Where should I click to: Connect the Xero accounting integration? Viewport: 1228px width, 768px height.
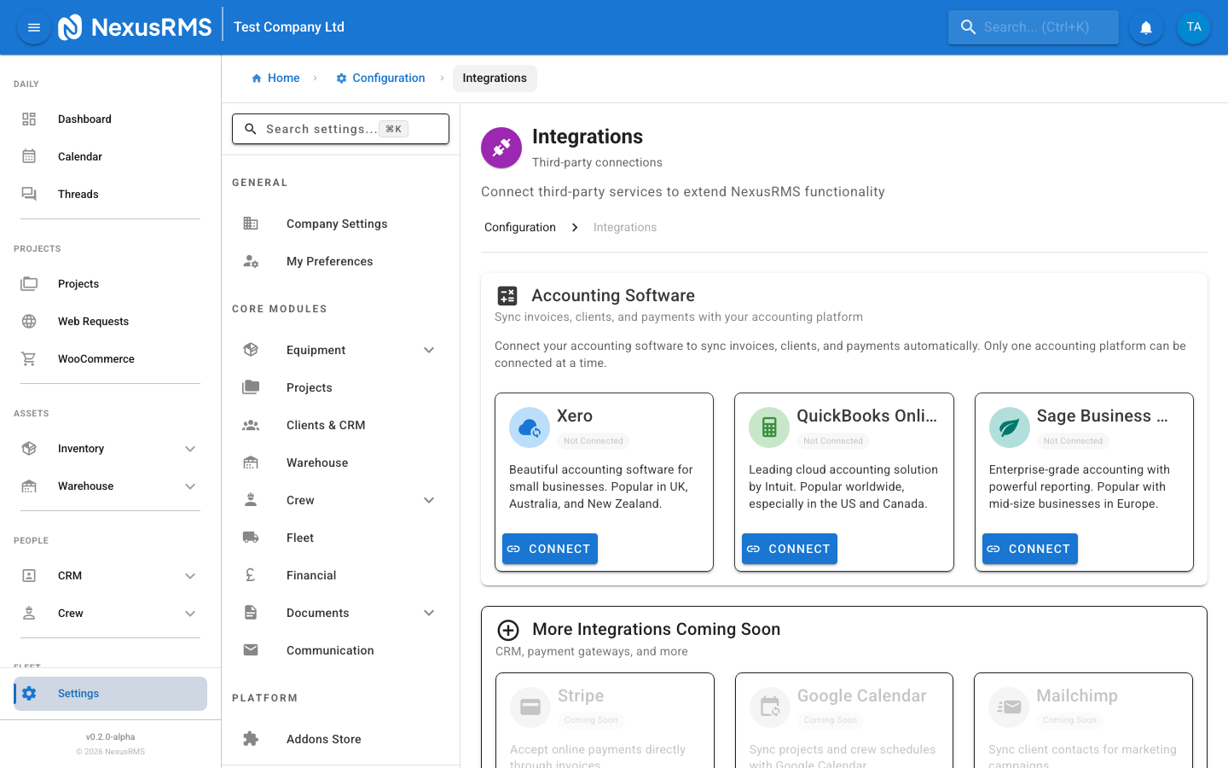tap(549, 549)
